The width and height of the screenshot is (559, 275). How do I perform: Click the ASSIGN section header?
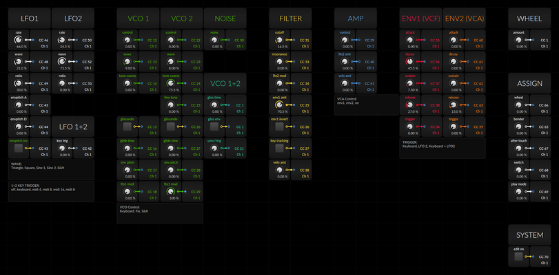click(529, 83)
